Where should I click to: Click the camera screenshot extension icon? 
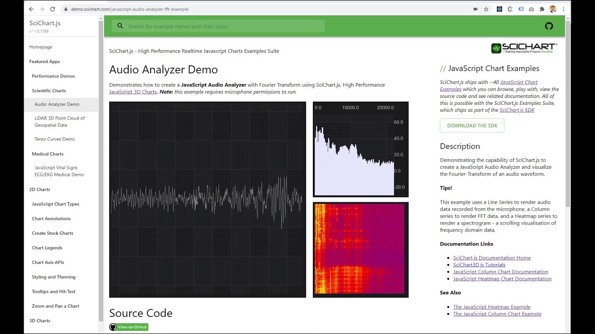tap(531, 9)
